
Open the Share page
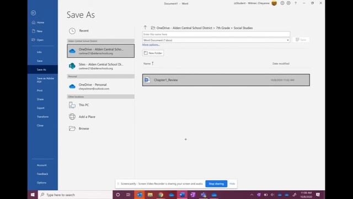tap(40, 99)
